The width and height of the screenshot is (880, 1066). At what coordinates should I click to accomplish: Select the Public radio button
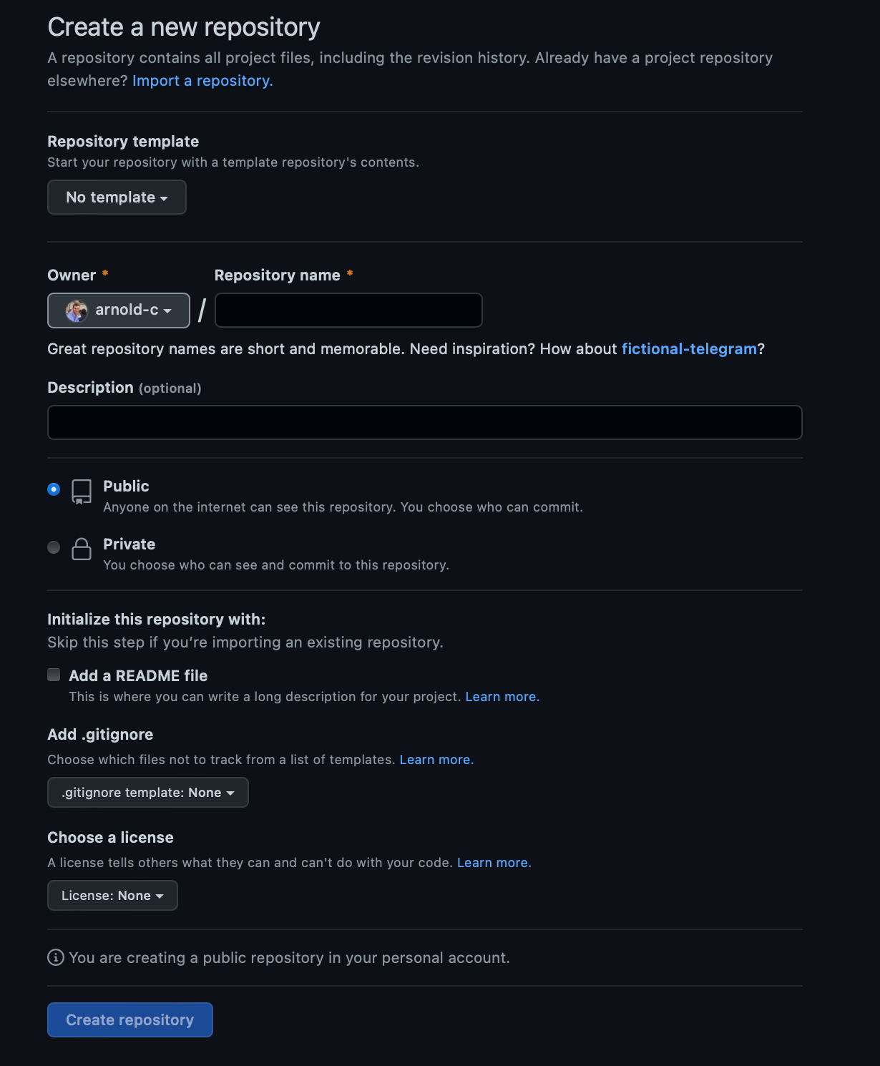(54, 489)
